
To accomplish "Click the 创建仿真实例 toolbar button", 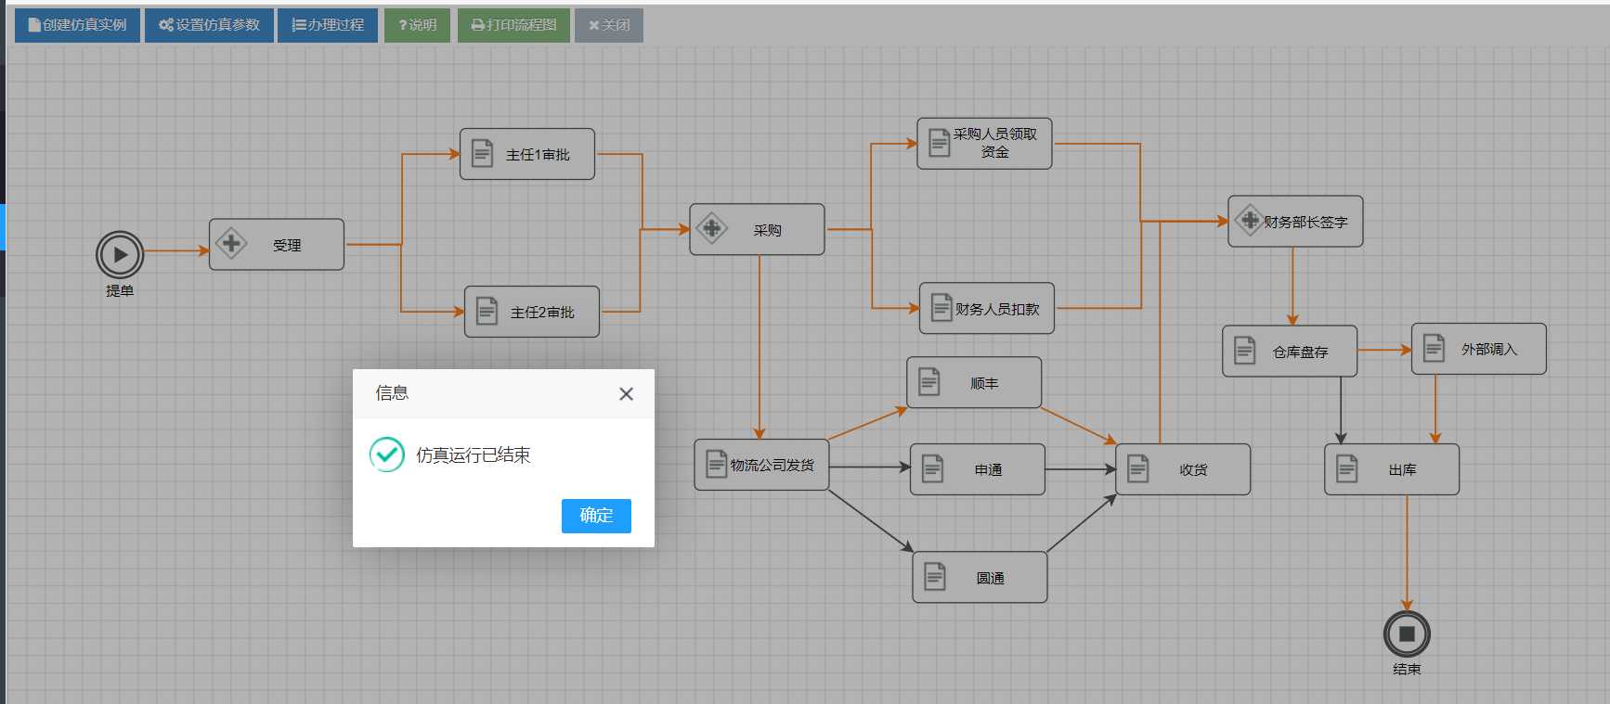I will pyautogui.click(x=77, y=25).
